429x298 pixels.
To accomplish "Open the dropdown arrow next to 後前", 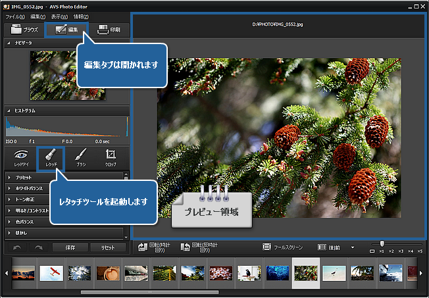I will pyautogui.click(x=352, y=247).
